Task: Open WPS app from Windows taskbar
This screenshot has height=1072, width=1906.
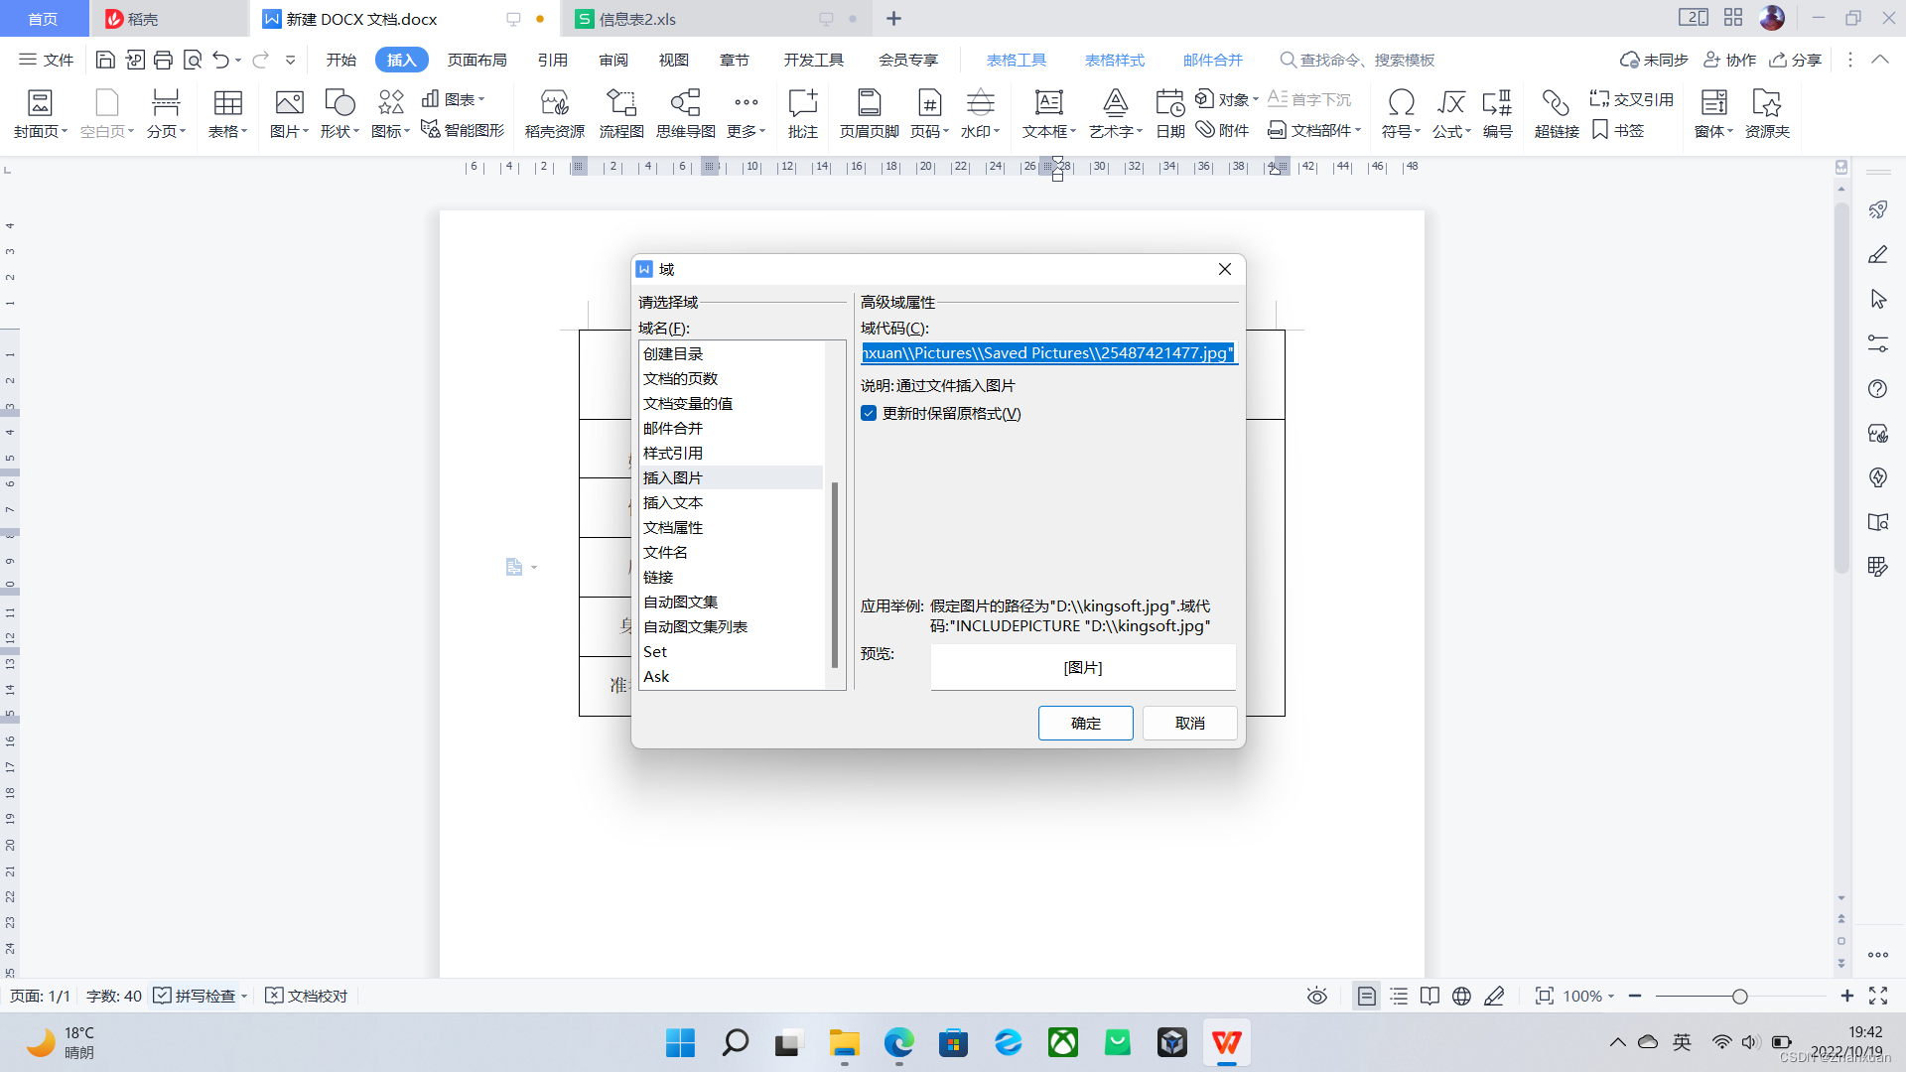Action: 1226,1043
